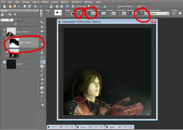Viewport: 183px width, 130px height.
Task: Restore the minimized gent image window
Action: 120,127
